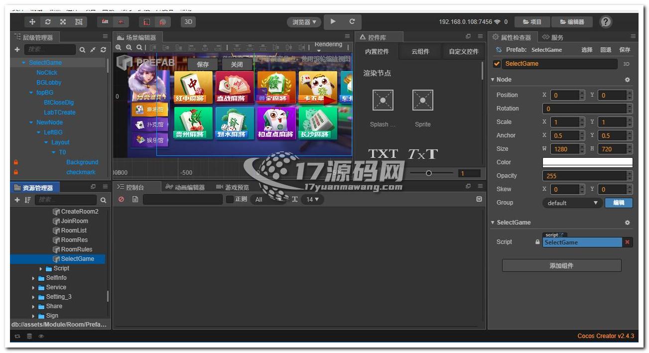Remove the SelectGame script reference with red X
649x353 pixels.
click(x=627, y=242)
